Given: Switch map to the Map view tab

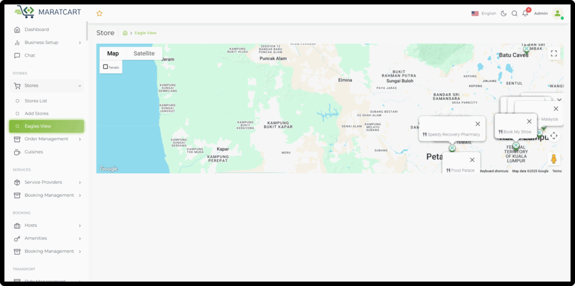Looking at the screenshot, I should [113, 53].
